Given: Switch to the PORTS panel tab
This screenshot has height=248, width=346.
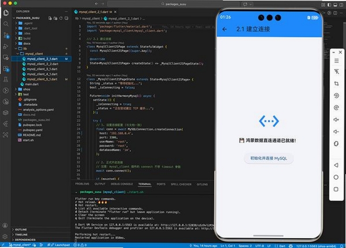Looking at the screenshot, I should coord(161,184).
